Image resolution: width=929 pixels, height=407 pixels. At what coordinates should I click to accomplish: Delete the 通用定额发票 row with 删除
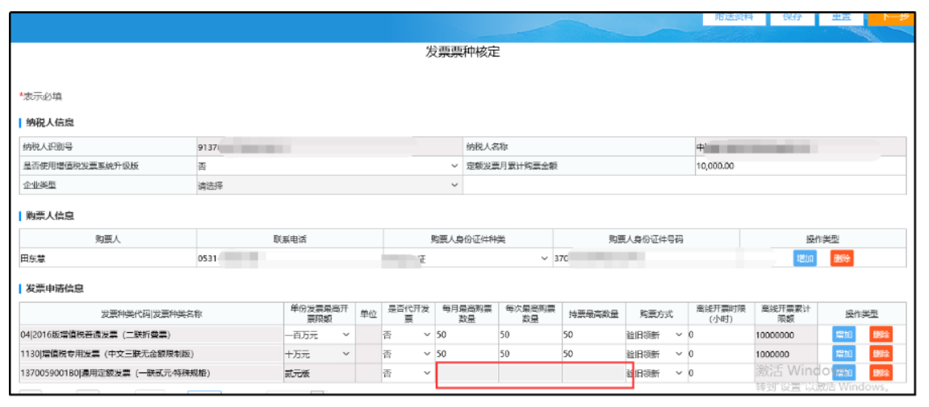(x=881, y=373)
